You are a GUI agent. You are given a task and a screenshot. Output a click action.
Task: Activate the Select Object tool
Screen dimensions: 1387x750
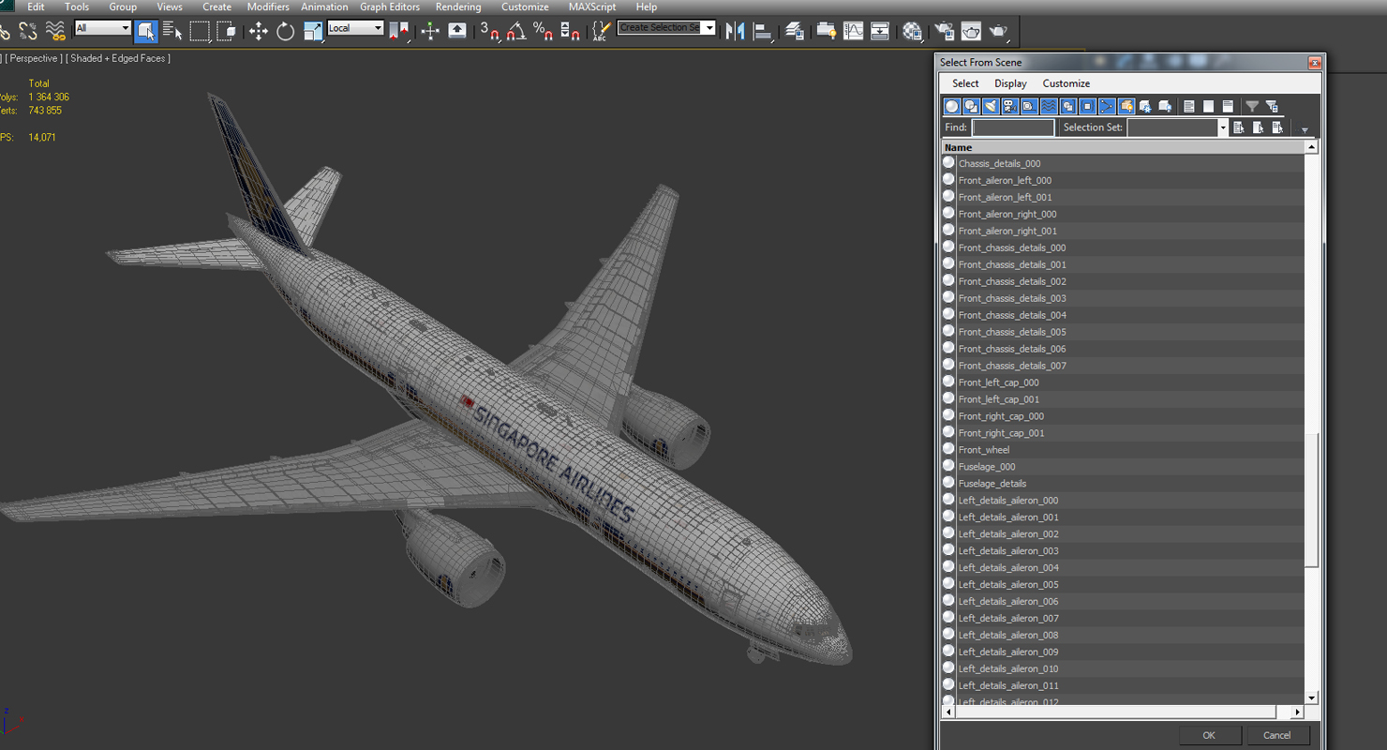[145, 31]
